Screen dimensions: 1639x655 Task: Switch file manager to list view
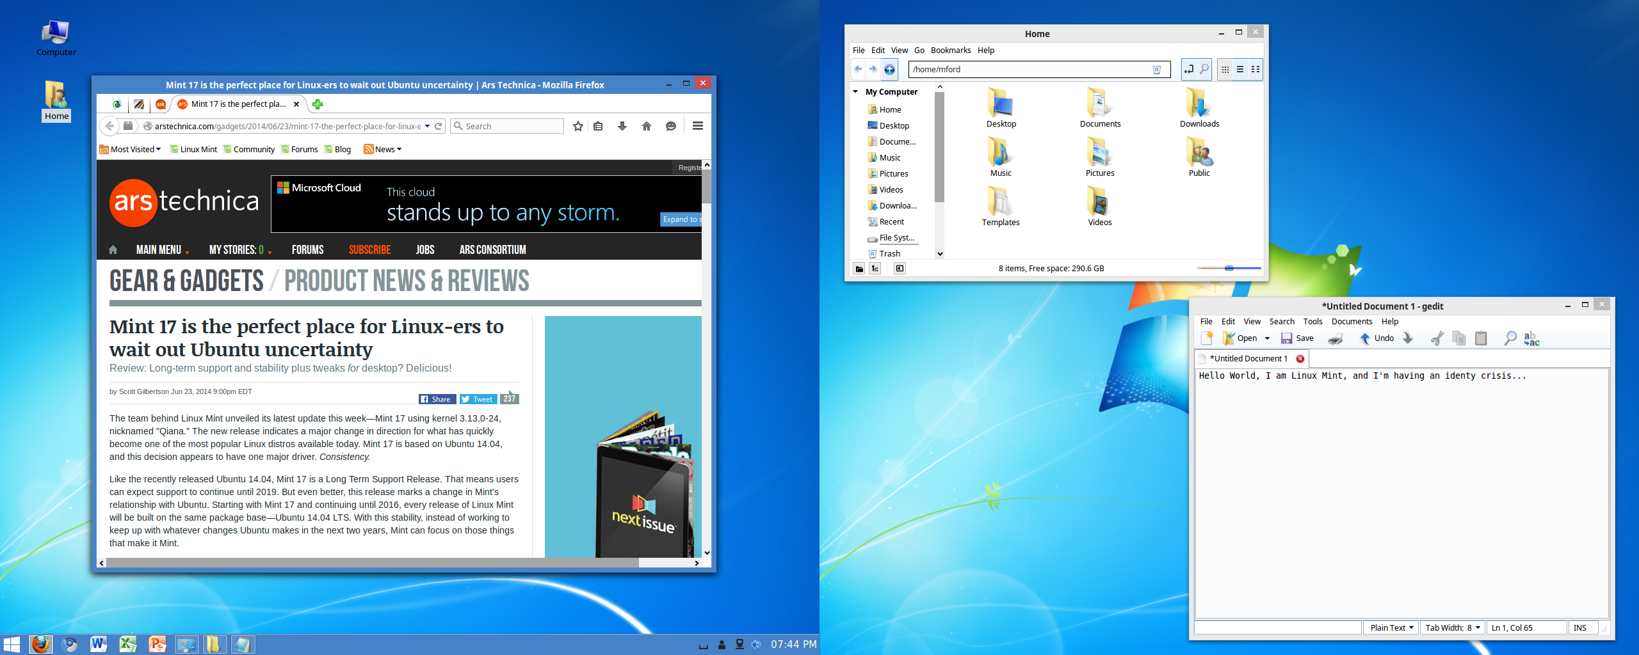click(1240, 69)
